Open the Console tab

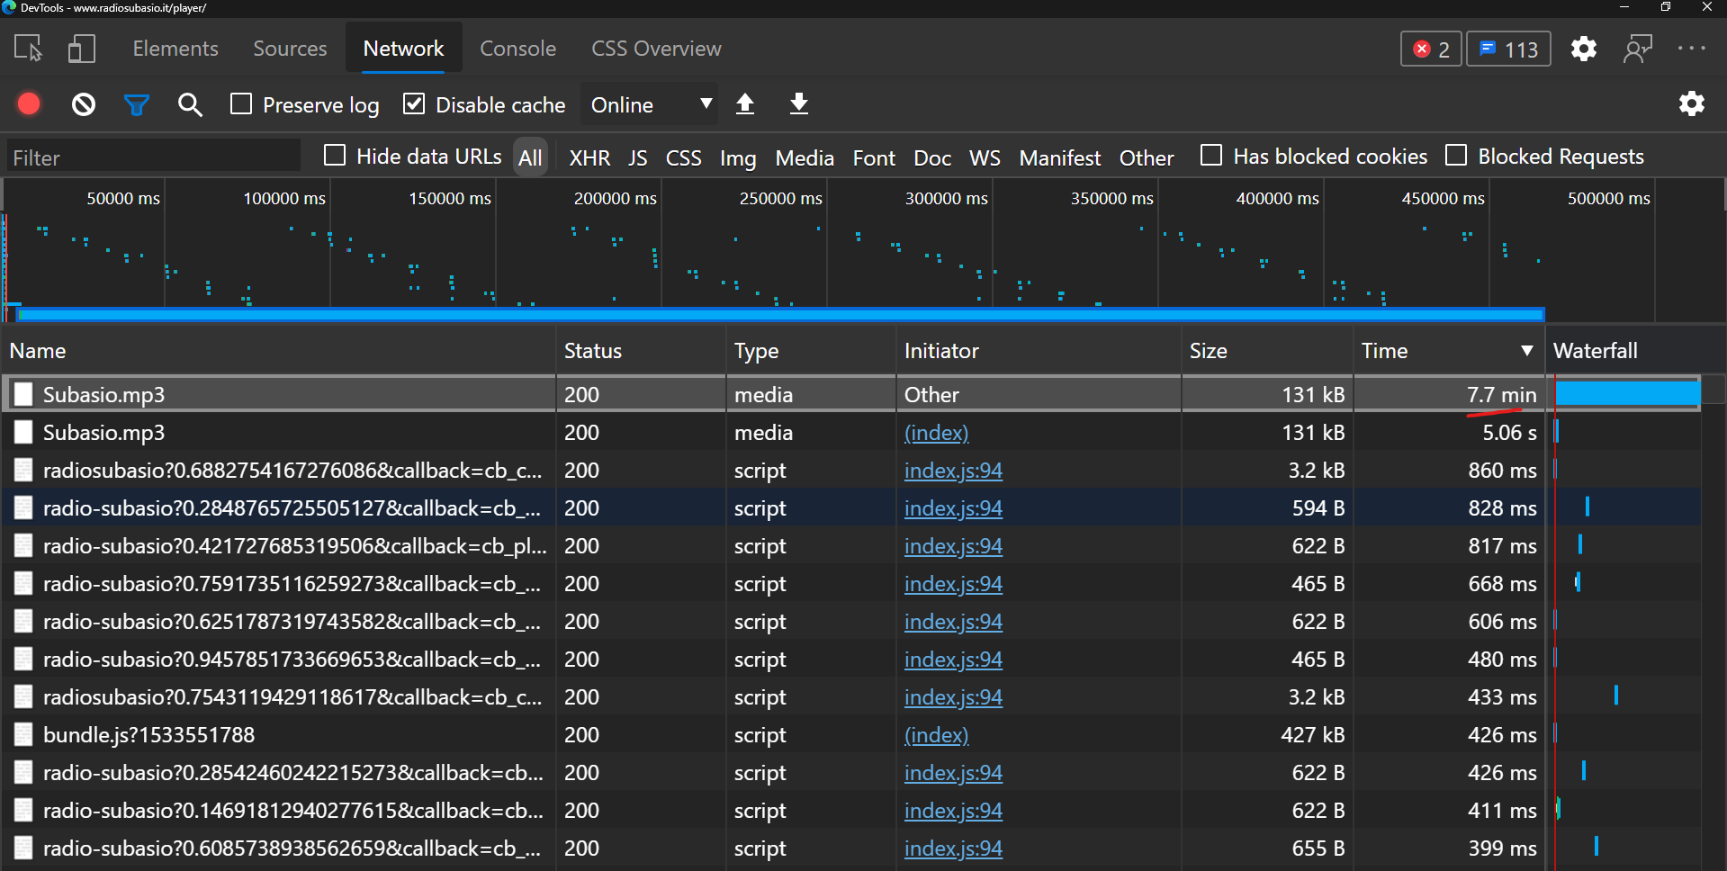pos(517,49)
